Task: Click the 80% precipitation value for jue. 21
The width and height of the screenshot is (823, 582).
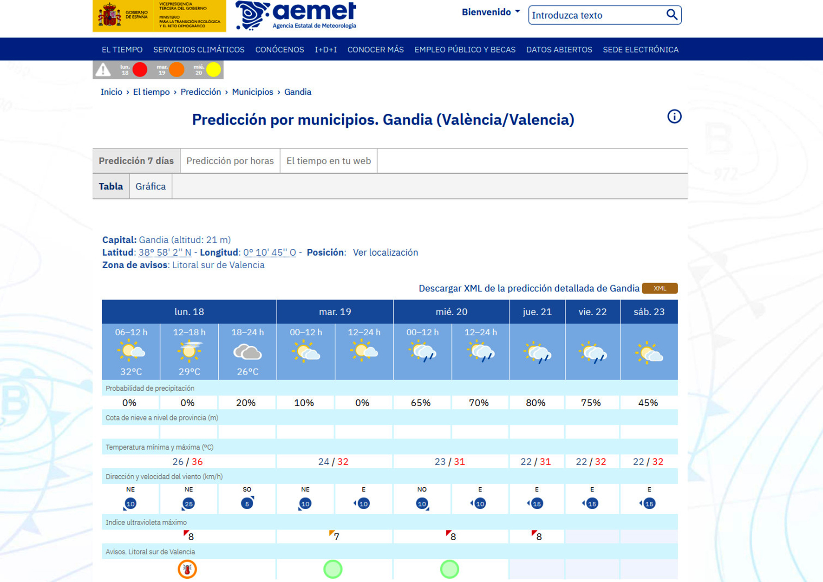Action: tap(536, 403)
